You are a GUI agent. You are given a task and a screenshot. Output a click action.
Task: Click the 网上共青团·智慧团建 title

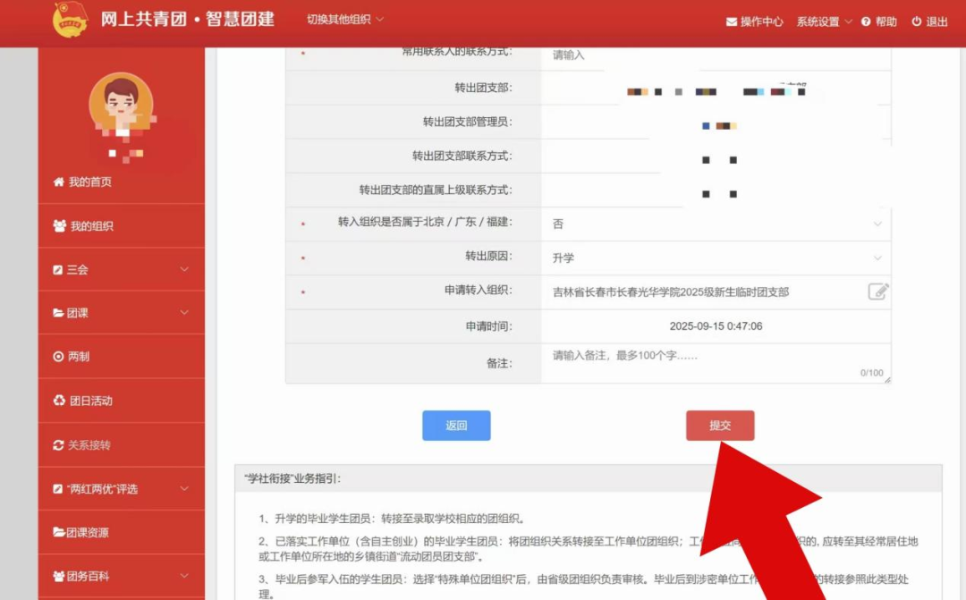[187, 19]
